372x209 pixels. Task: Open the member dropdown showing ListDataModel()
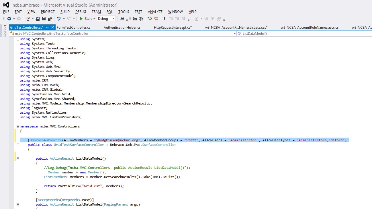[304, 34]
